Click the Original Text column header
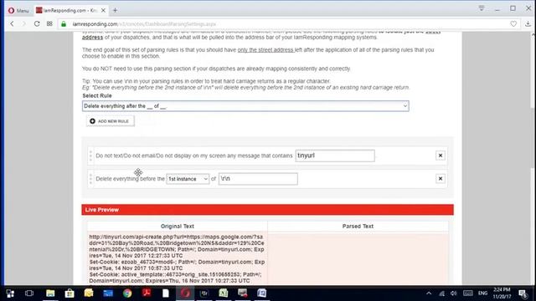 click(177, 227)
